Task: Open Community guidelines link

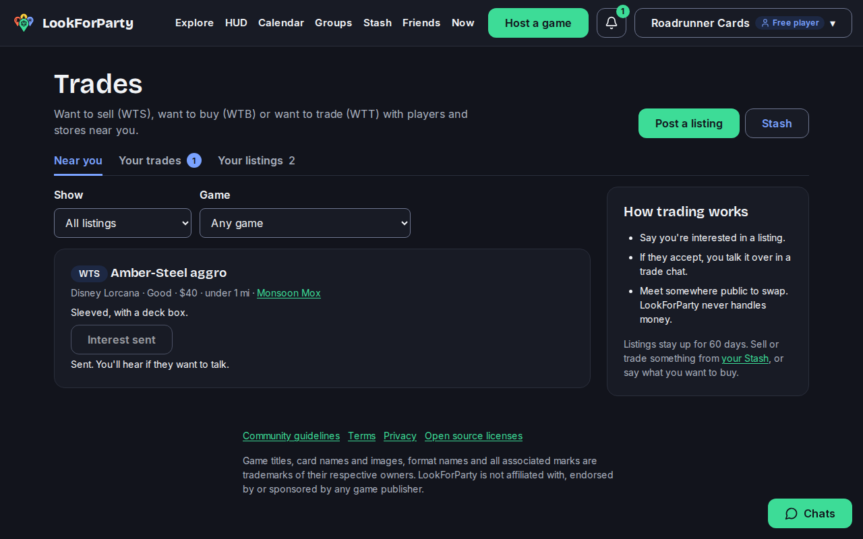Action: pos(291,436)
